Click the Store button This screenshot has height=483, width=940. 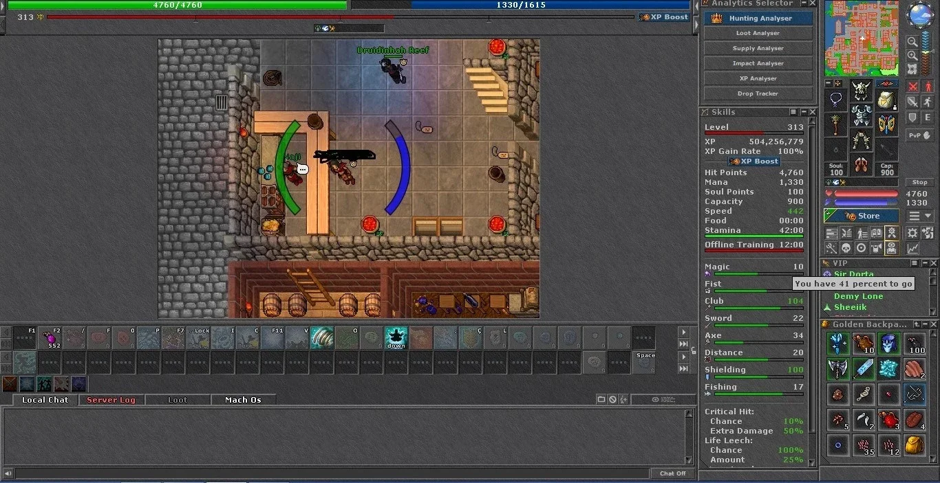pos(862,216)
